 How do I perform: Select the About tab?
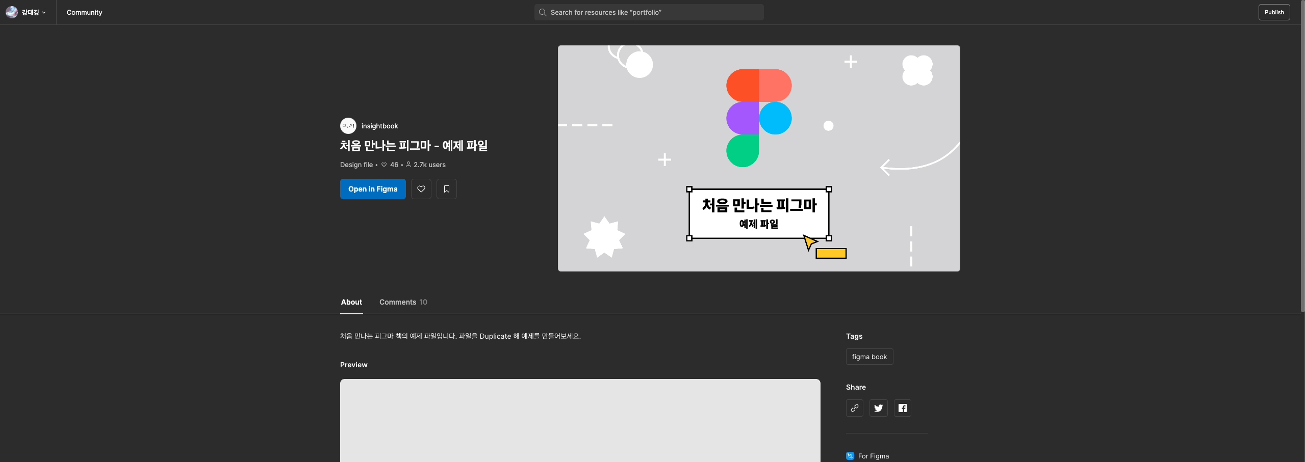pos(351,302)
